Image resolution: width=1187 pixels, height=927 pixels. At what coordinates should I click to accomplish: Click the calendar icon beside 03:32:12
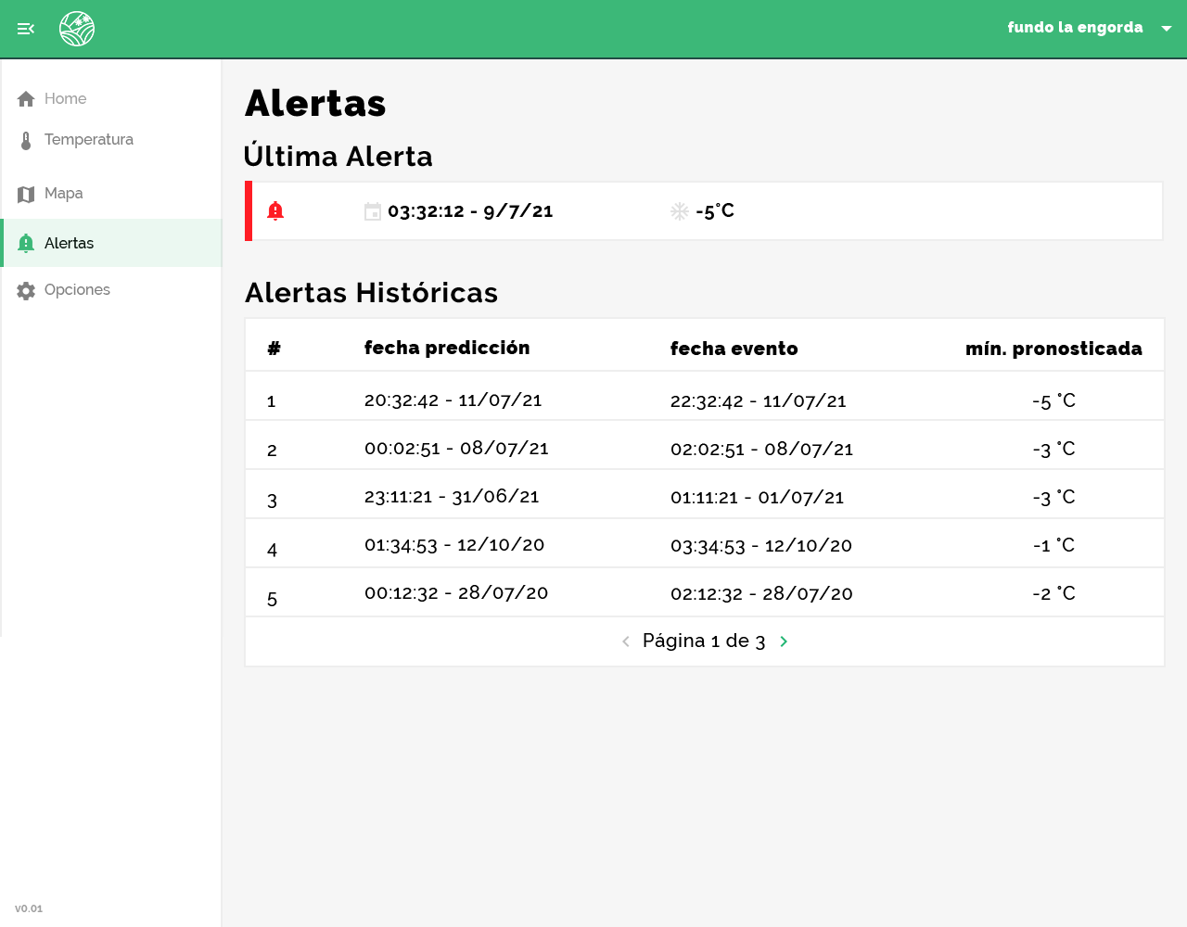[373, 211]
